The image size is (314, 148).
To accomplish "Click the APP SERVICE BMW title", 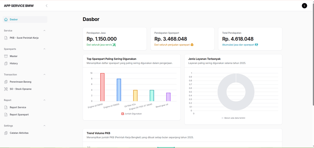I will coord(19,6).
